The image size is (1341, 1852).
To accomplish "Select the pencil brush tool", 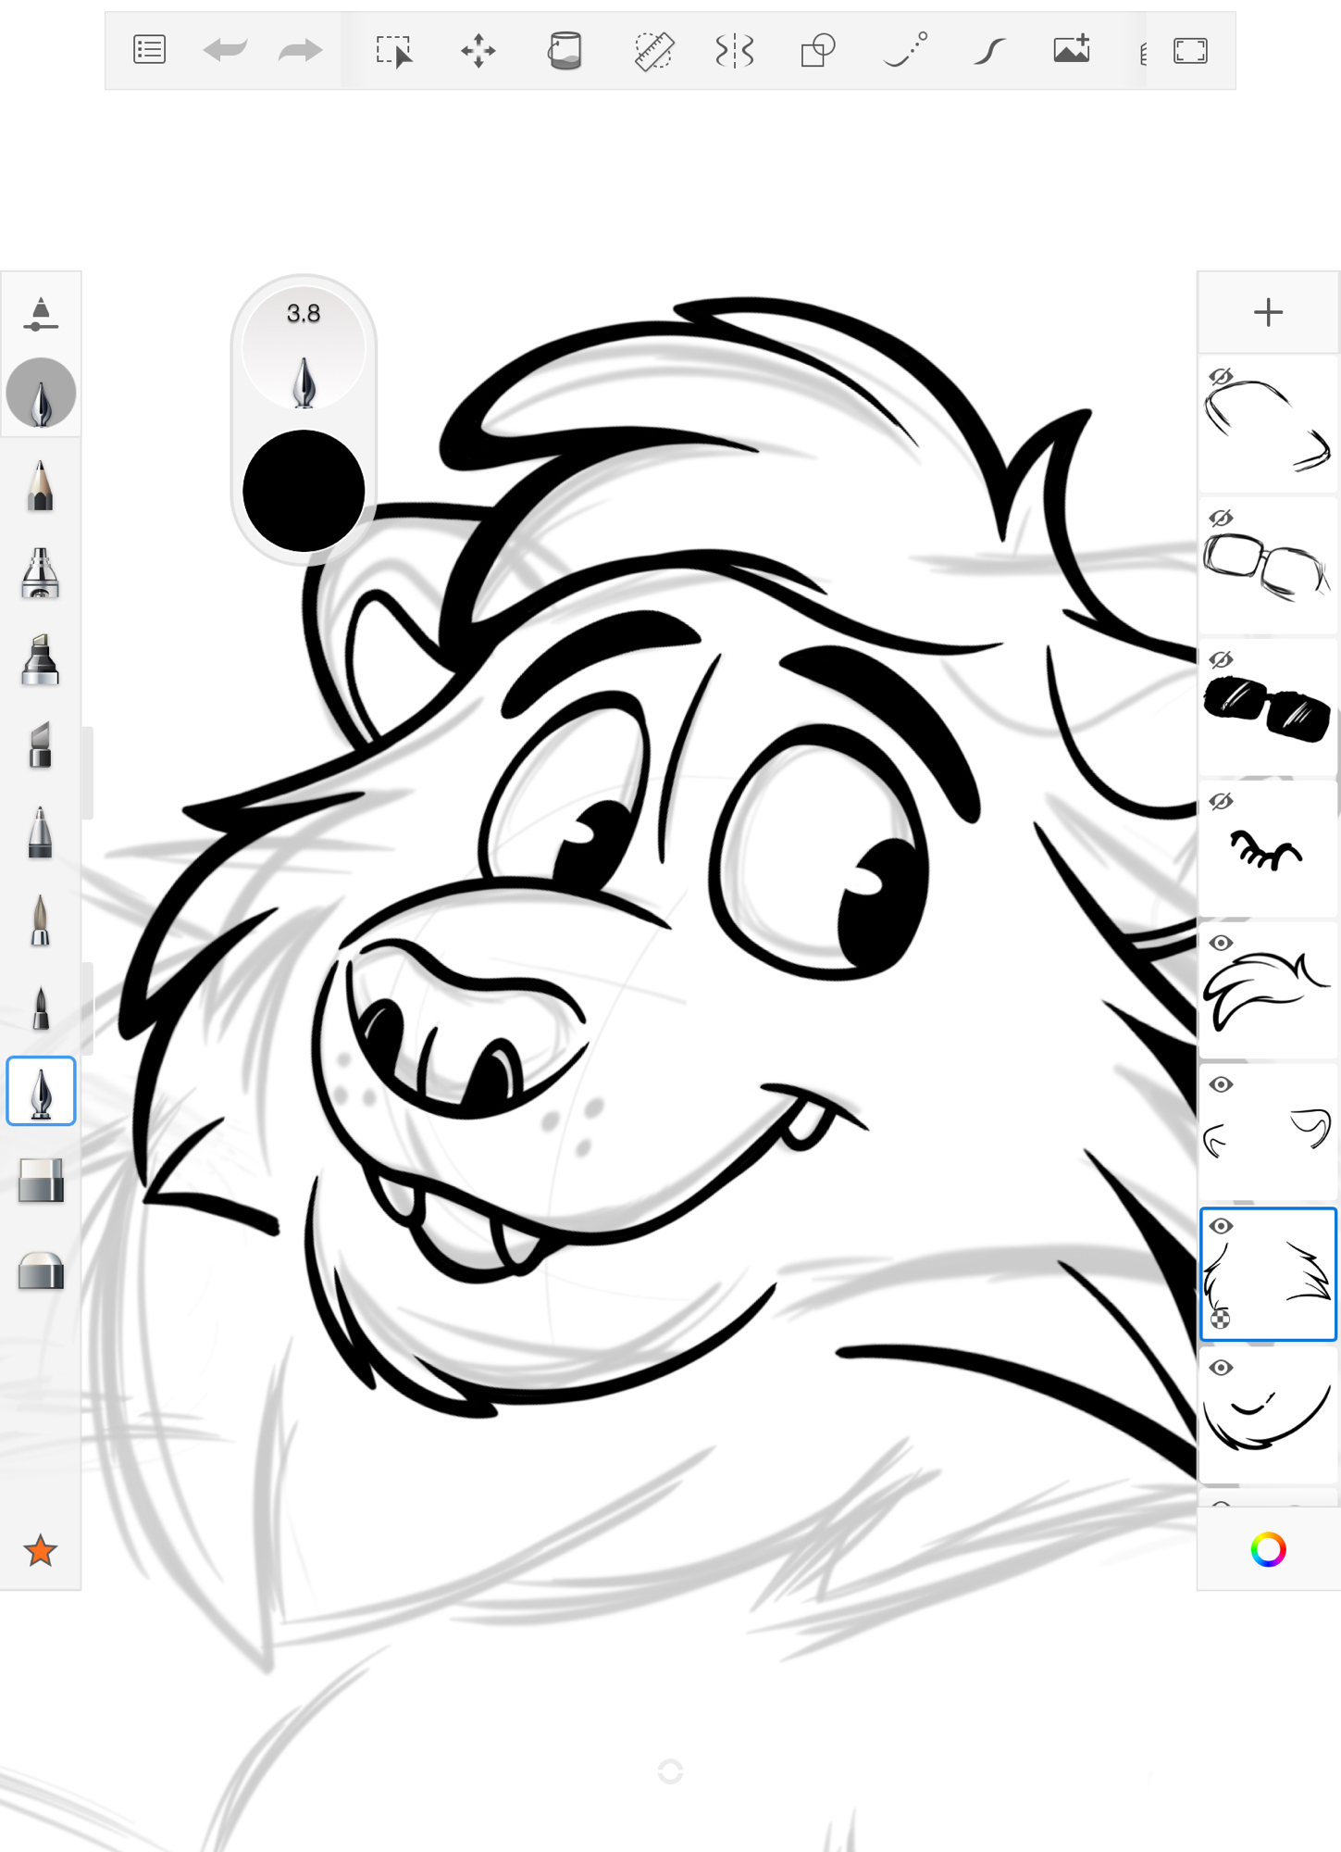I will click(x=40, y=485).
